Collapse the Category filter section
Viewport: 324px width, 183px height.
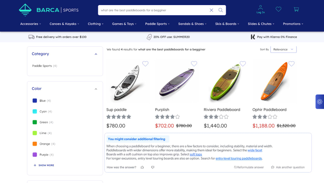coord(96,54)
